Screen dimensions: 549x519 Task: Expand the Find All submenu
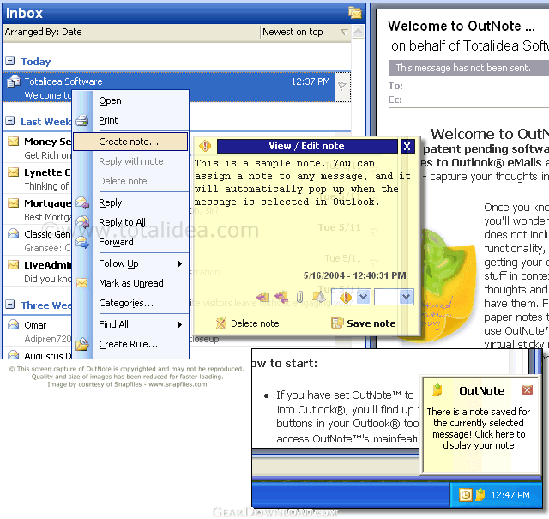pos(130,324)
